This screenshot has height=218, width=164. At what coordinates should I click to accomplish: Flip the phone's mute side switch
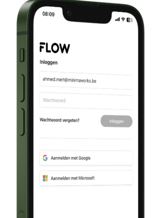click(x=22, y=55)
